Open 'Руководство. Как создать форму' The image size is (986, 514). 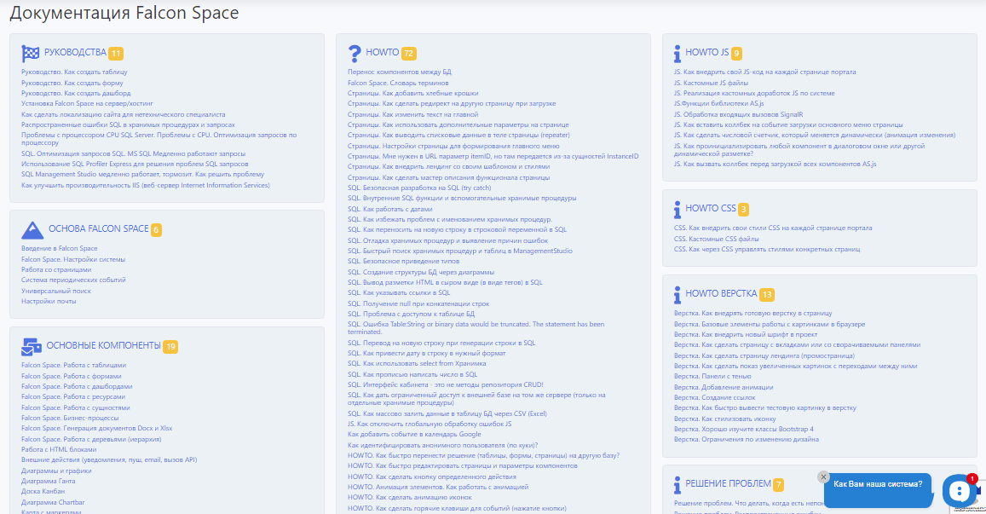pyautogui.click(x=72, y=83)
